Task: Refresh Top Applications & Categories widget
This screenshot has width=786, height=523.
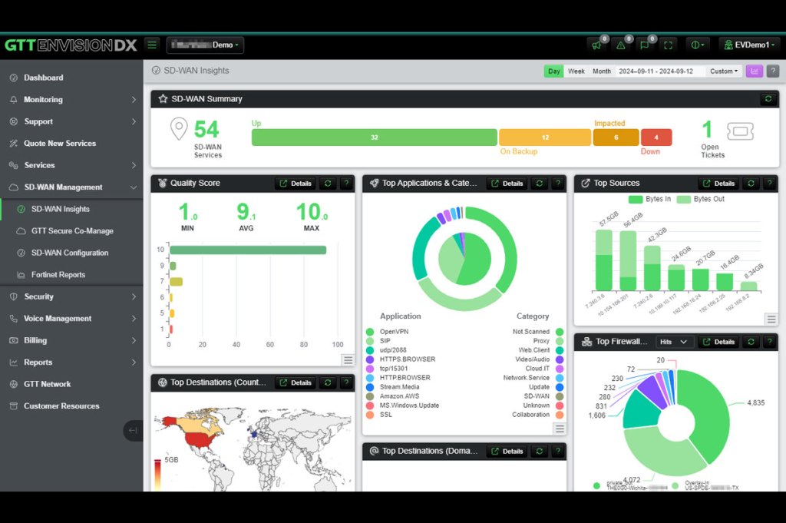Action: tap(540, 184)
